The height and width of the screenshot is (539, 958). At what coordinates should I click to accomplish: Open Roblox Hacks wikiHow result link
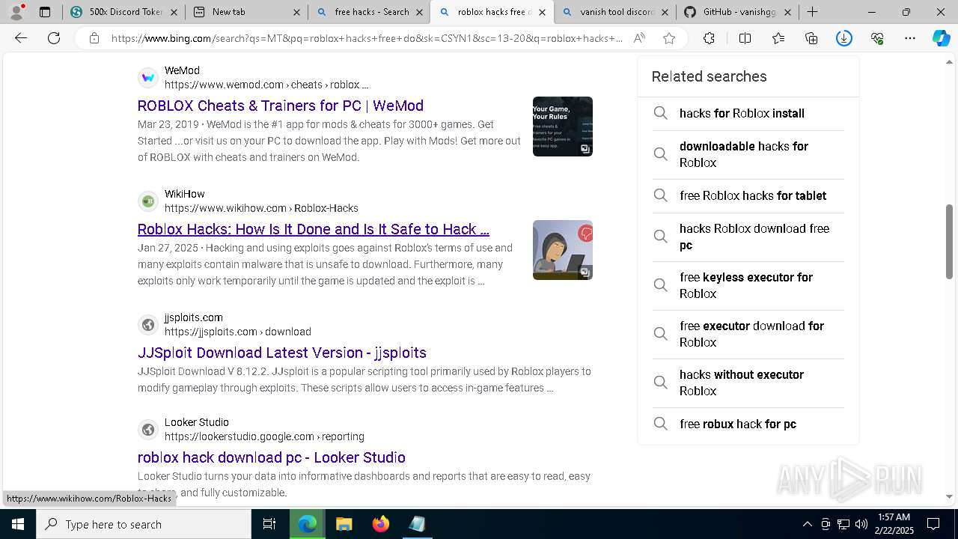tap(314, 229)
